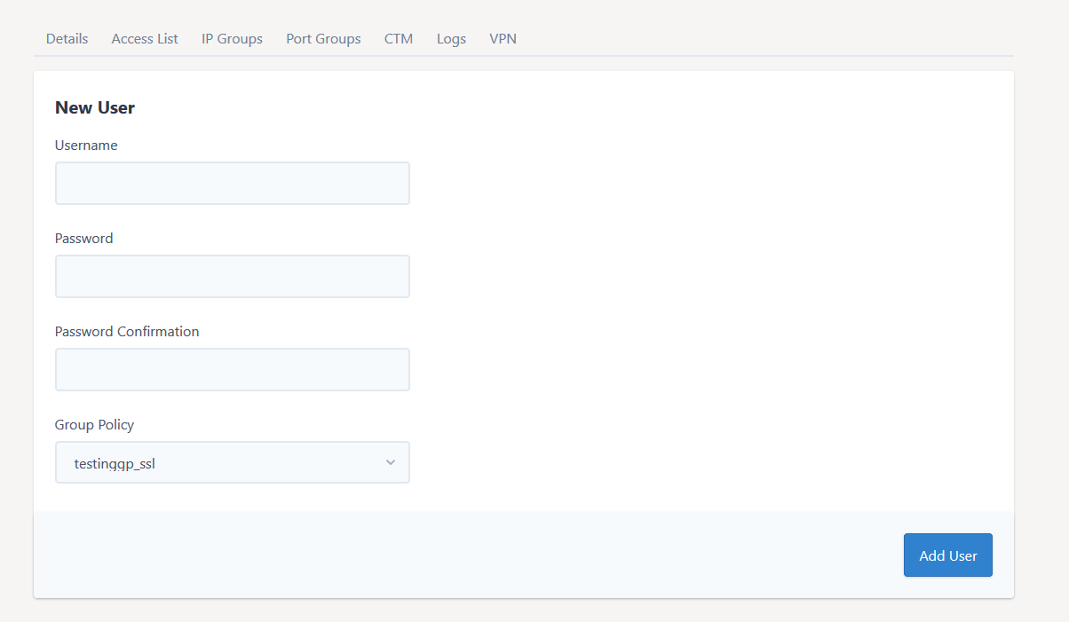View the Logs tab
1069x622 pixels.
point(451,39)
